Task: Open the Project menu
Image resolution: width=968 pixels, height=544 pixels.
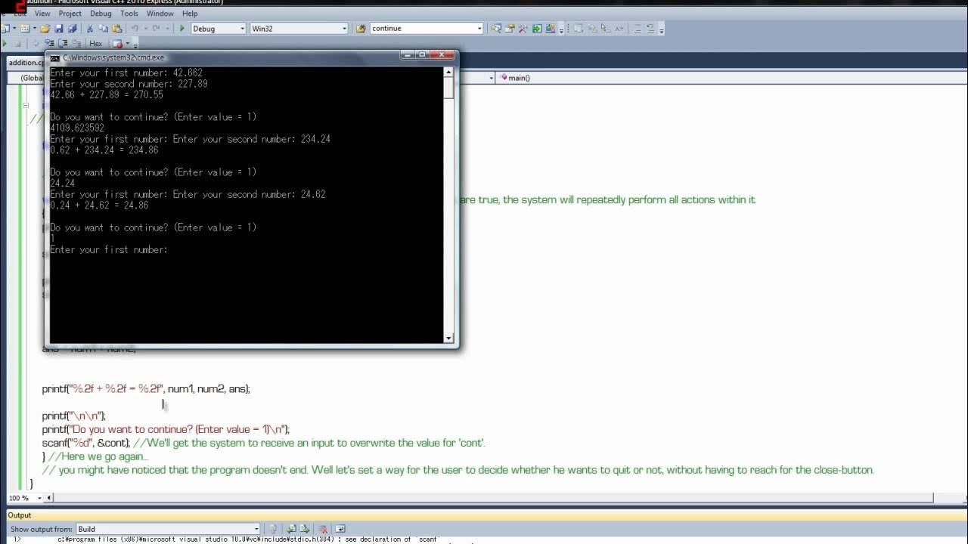Action: point(70,13)
